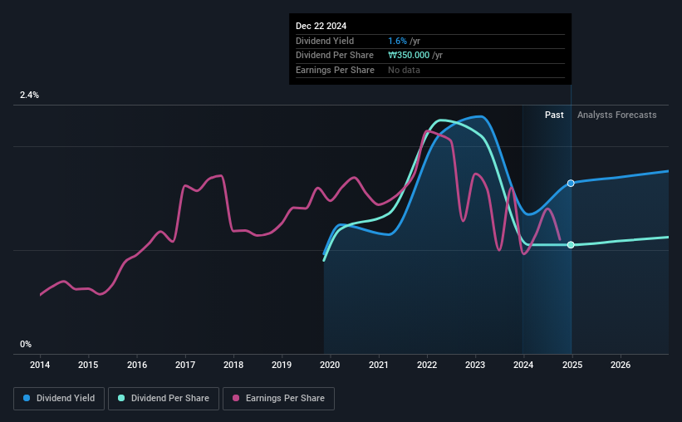Click the 2025 x-axis label
682x422 pixels.
pos(572,365)
